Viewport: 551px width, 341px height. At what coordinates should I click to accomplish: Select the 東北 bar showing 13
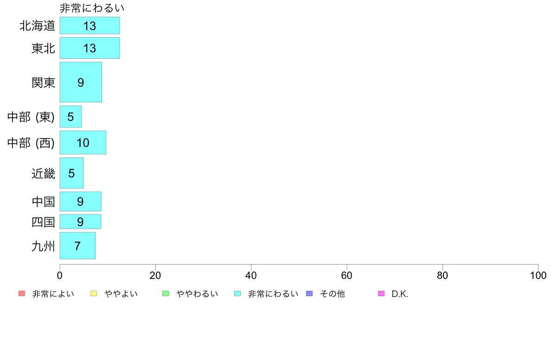click(90, 48)
